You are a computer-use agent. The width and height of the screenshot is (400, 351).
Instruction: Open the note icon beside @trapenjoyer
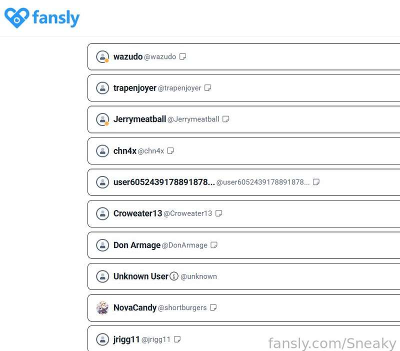point(207,88)
